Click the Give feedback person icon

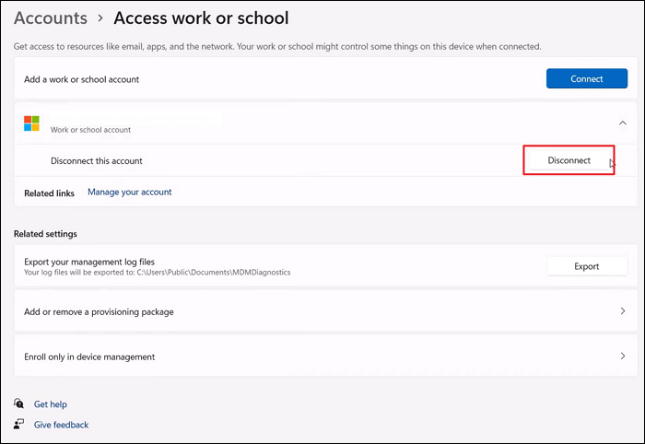(x=19, y=425)
